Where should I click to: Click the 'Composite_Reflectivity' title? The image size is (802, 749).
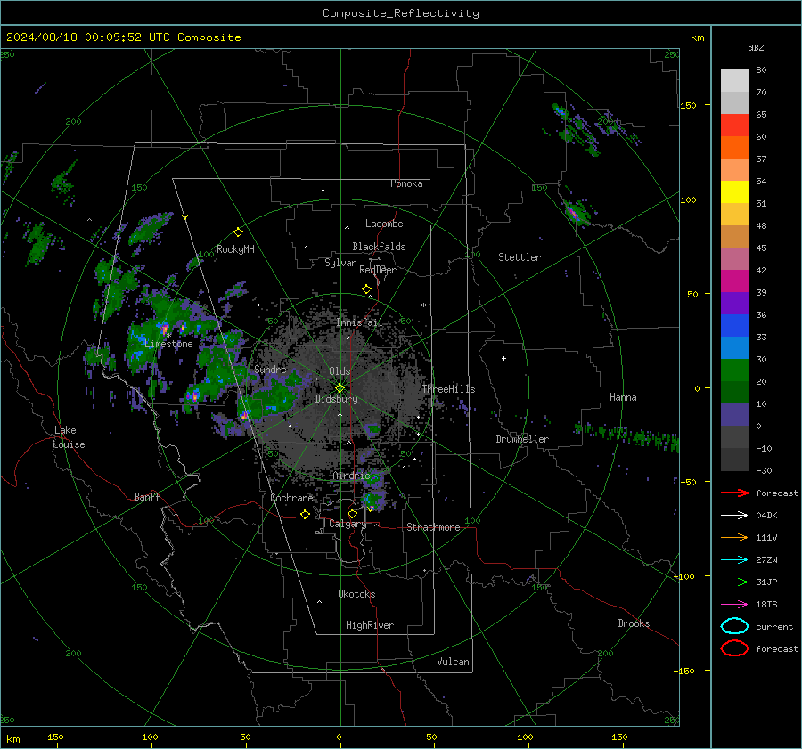click(400, 13)
